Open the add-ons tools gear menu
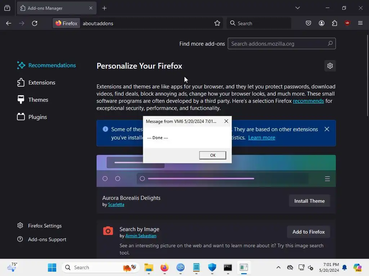The width and height of the screenshot is (369, 276). (x=330, y=66)
